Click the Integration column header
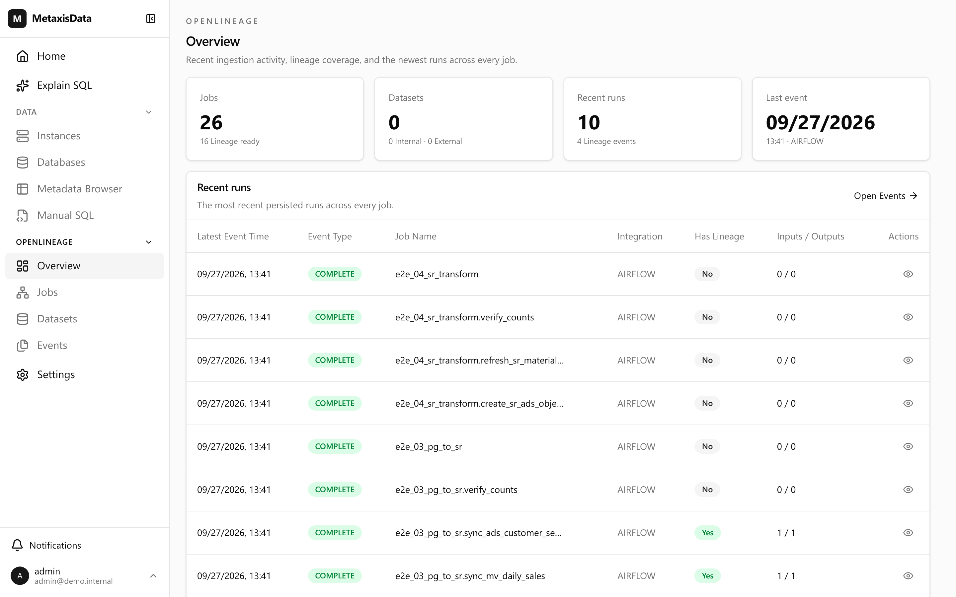 [640, 236]
